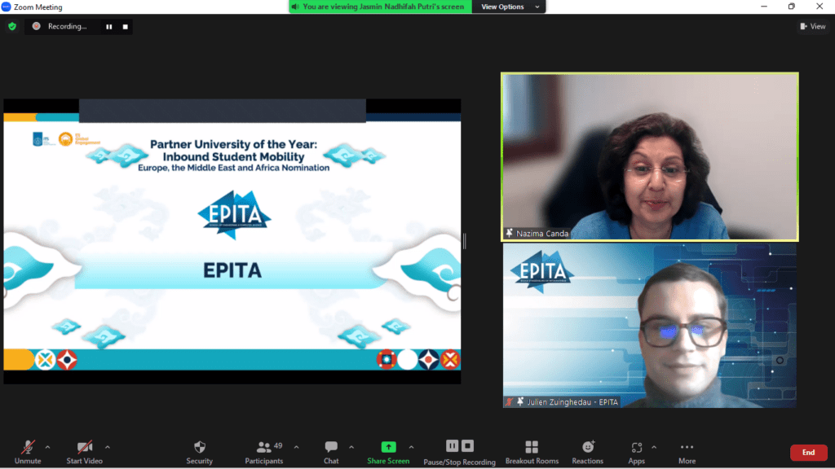Open the Apps panel
Image resolution: width=835 pixels, height=469 pixels.
[636, 447]
